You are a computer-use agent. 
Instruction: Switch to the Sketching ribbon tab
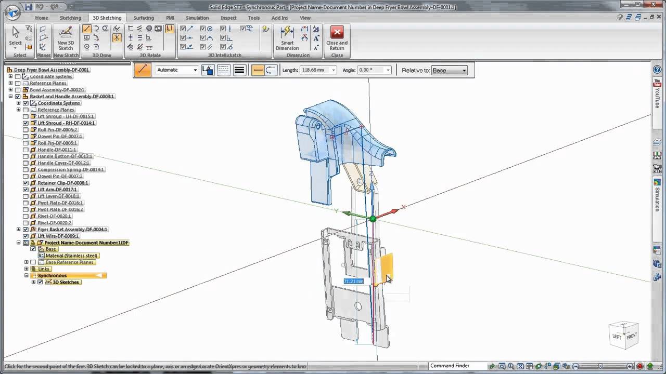click(70, 18)
